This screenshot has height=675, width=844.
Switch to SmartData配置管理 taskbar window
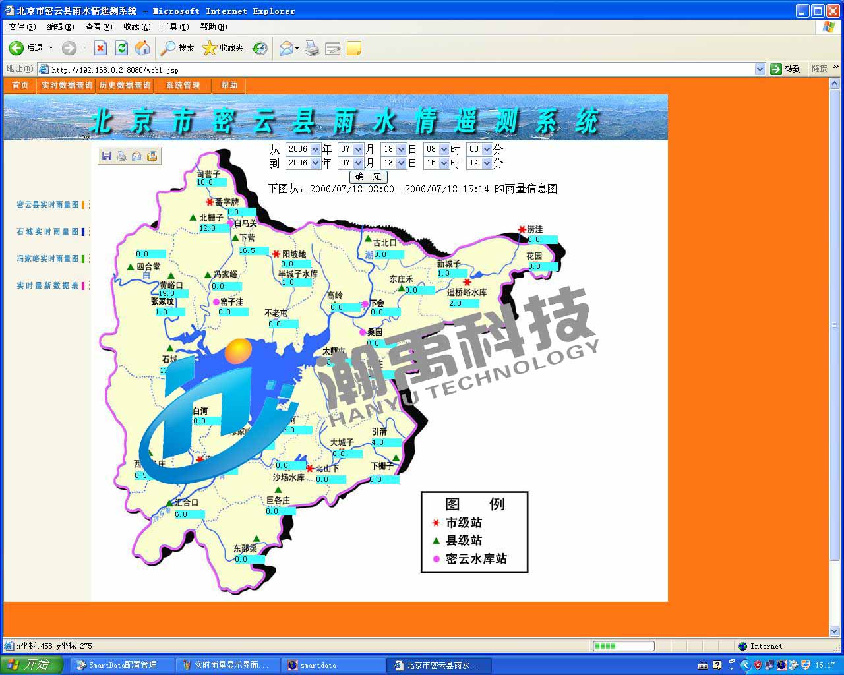tap(122, 665)
